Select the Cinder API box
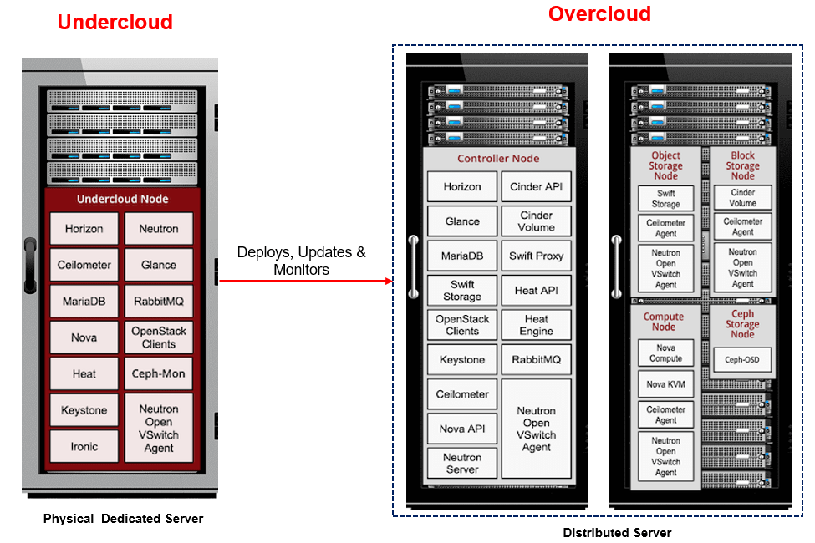 coord(536,186)
